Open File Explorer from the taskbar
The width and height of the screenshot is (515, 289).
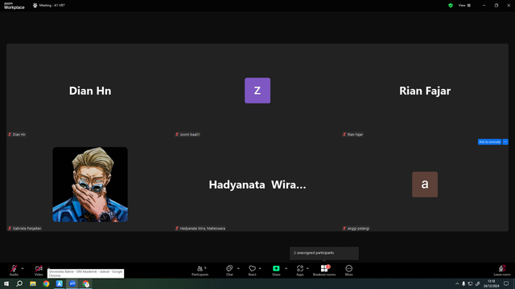(33, 283)
